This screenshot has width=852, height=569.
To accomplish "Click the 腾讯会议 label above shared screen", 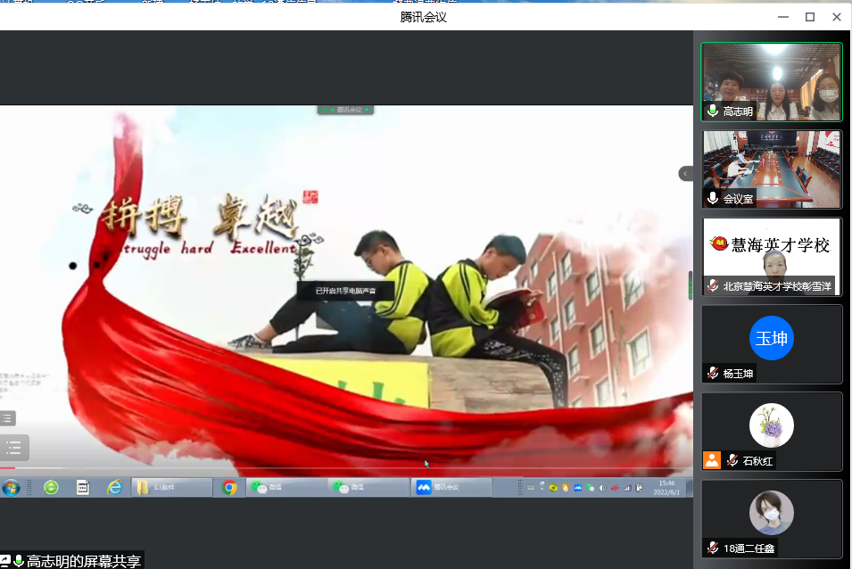I will (x=346, y=111).
